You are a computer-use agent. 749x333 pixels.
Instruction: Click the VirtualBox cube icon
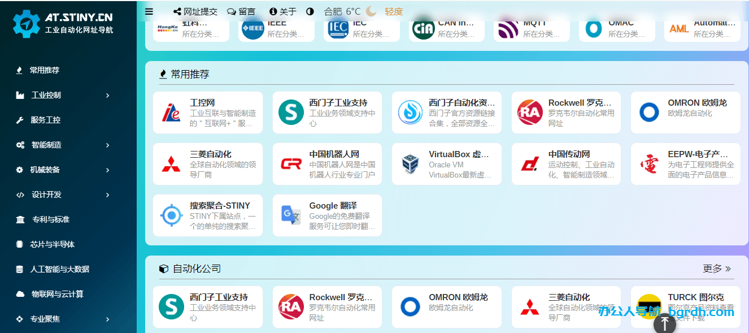tap(410, 164)
